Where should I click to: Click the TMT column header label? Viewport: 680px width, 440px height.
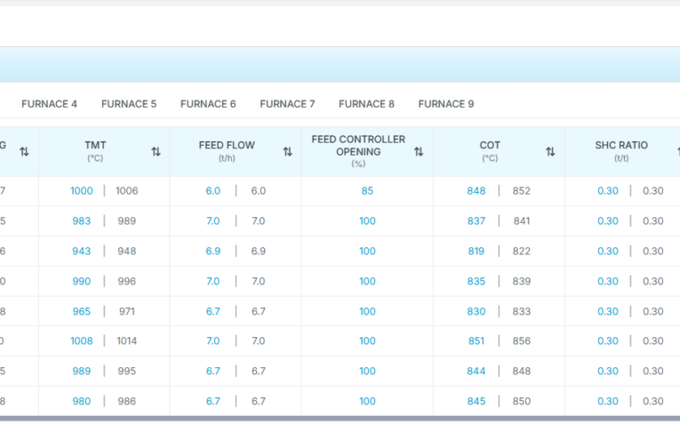coord(95,145)
